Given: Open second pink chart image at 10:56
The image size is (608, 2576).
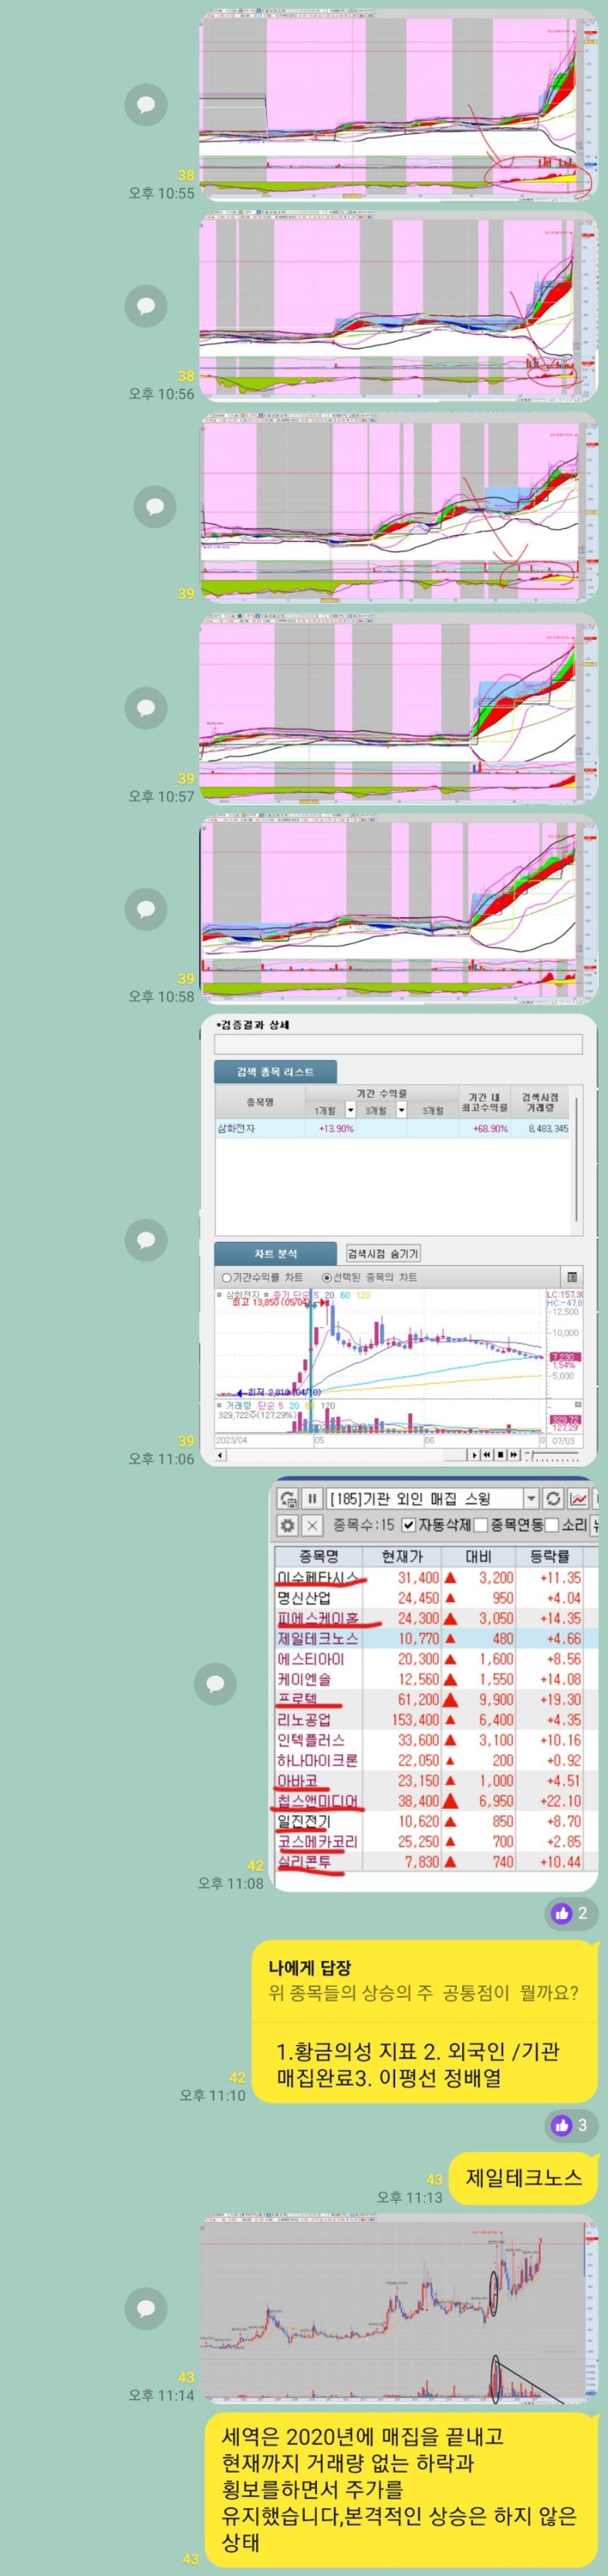Looking at the screenshot, I should [x=397, y=305].
